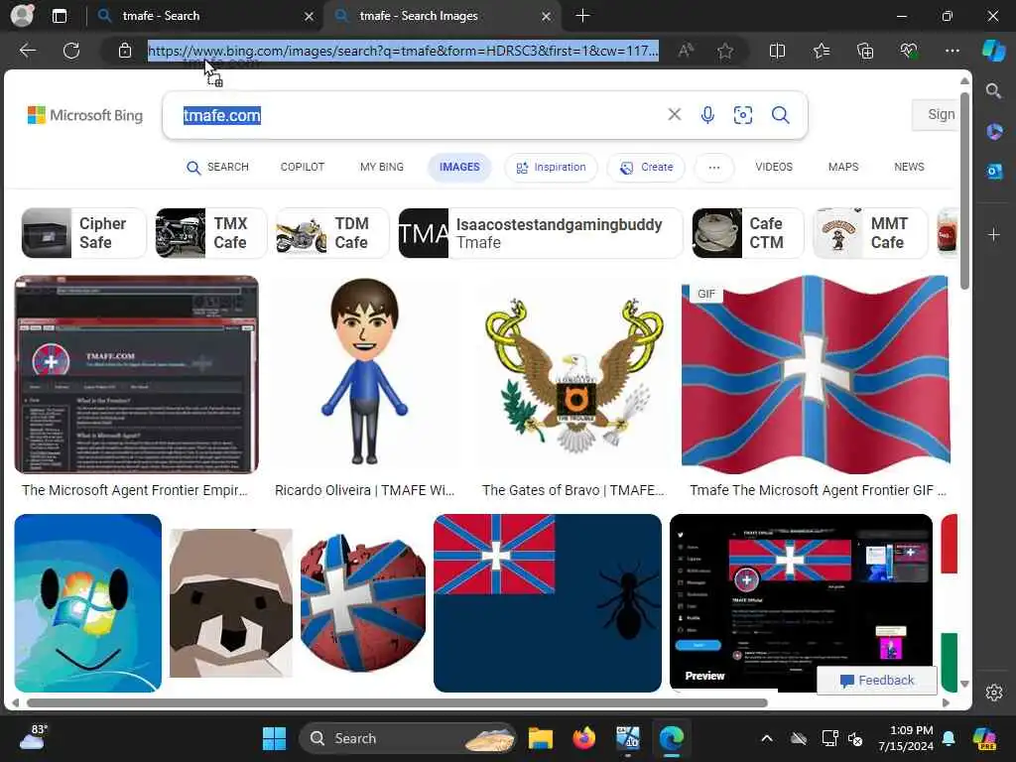The width and height of the screenshot is (1016, 762).
Task: Open split screen icon in toolbar
Action: 777,51
